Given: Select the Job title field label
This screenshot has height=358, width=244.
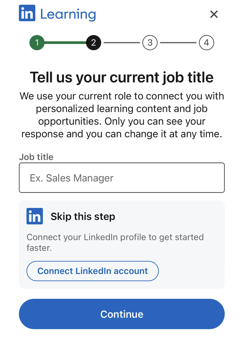Looking at the screenshot, I should tap(36, 157).
